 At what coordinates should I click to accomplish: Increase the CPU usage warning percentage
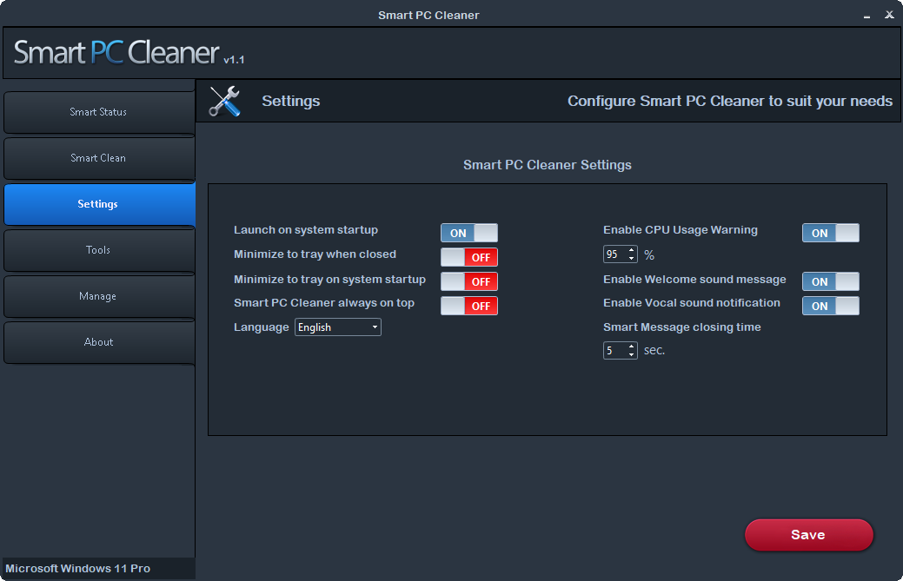tap(632, 250)
